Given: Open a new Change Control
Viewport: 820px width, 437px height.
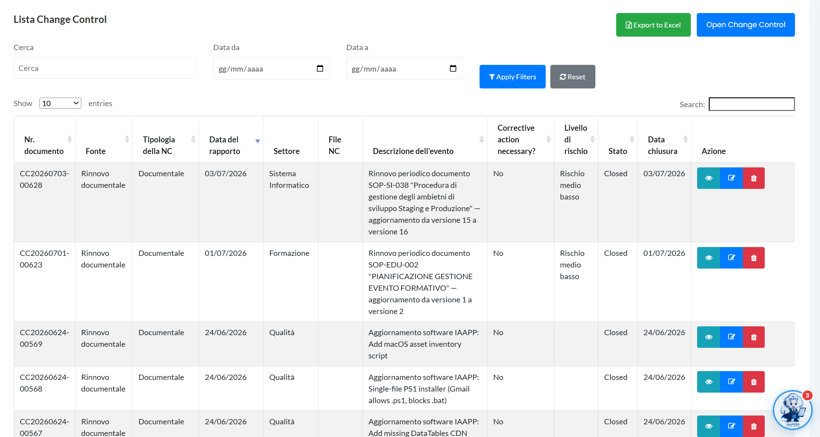Looking at the screenshot, I should pyautogui.click(x=746, y=25).
